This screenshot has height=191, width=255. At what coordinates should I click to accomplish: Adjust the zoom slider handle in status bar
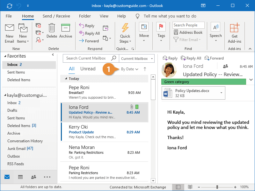pyautogui.click(x=217, y=187)
